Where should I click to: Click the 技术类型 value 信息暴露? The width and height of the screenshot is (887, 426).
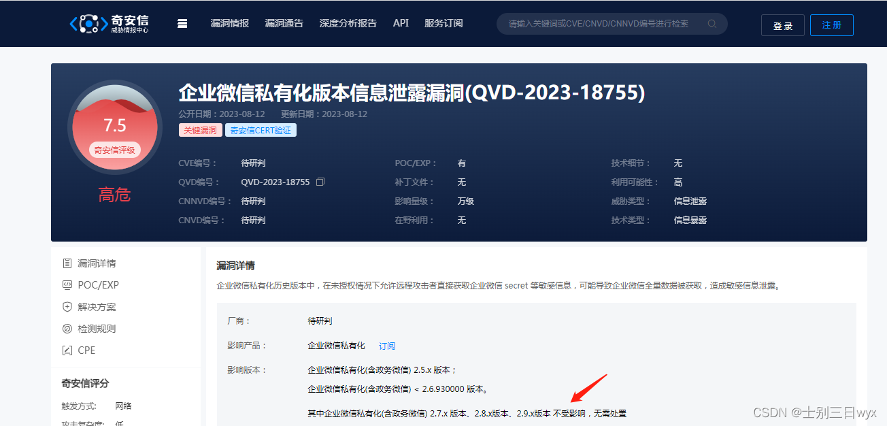pyautogui.click(x=690, y=220)
